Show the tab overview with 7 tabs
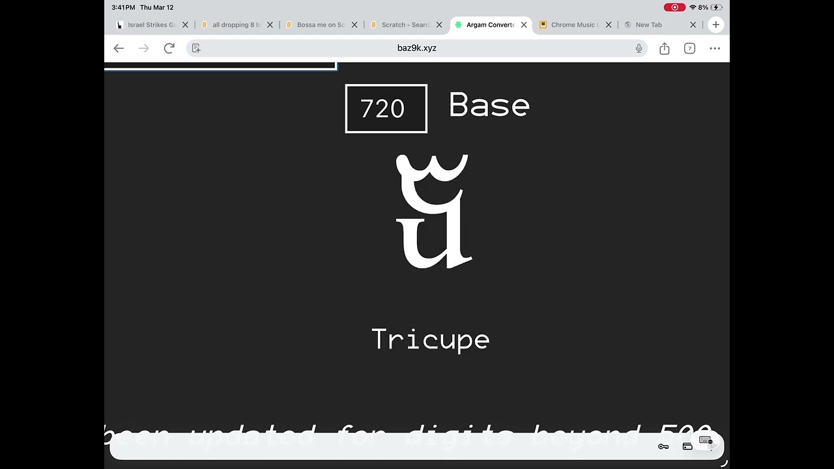Viewport: 834px width, 469px height. (689, 48)
